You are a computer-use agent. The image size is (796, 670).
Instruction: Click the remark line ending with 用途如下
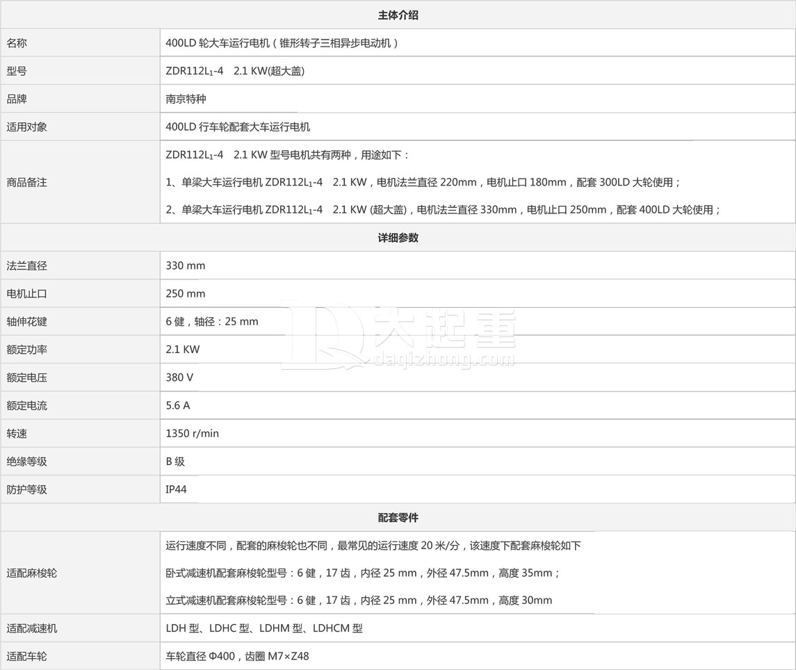pyautogui.click(x=287, y=155)
